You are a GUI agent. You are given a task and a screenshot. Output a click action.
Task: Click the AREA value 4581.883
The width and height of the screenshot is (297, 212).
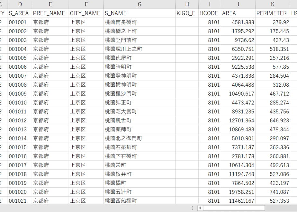pyautogui.click(x=238, y=22)
